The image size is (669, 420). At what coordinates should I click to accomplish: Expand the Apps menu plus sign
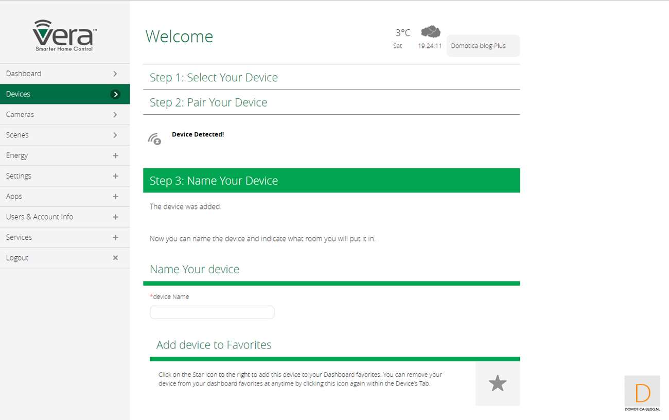pyautogui.click(x=115, y=197)
